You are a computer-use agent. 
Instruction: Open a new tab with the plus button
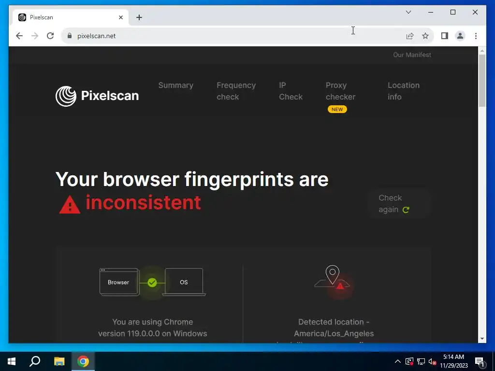pyautogui.click(x=139, y=17)
